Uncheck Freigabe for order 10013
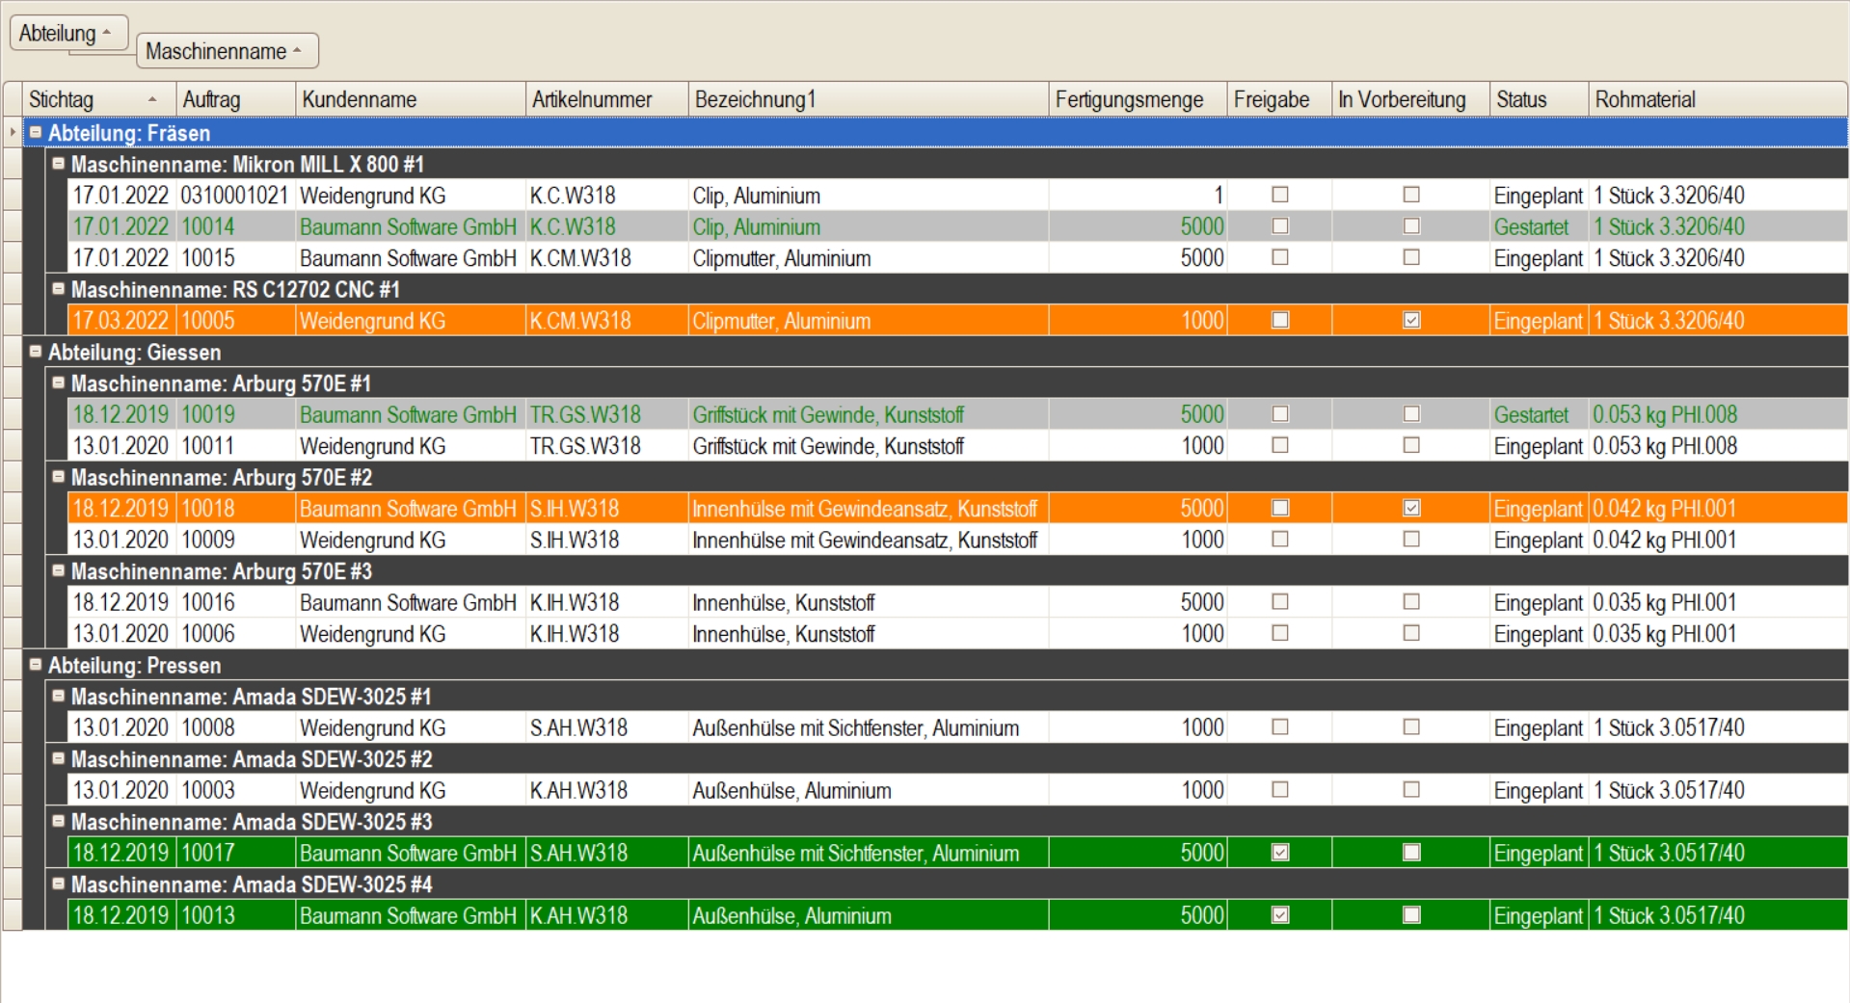 tap(1280, 915)
